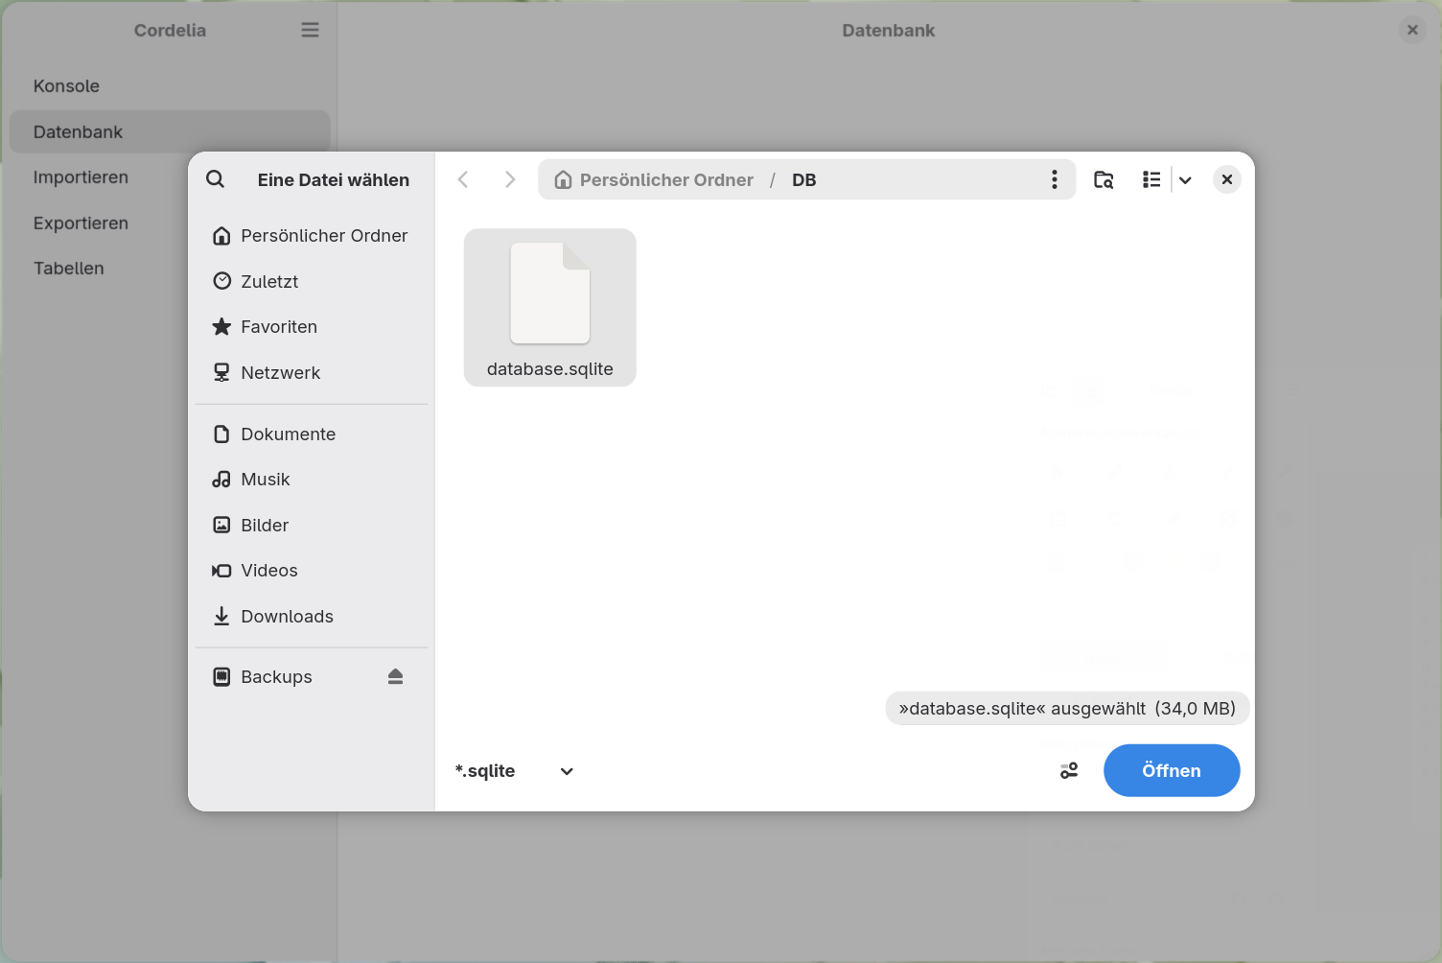Select Datenbank in Cordelia sidebar
This screenshot has height=963, width=1442.
170,131
